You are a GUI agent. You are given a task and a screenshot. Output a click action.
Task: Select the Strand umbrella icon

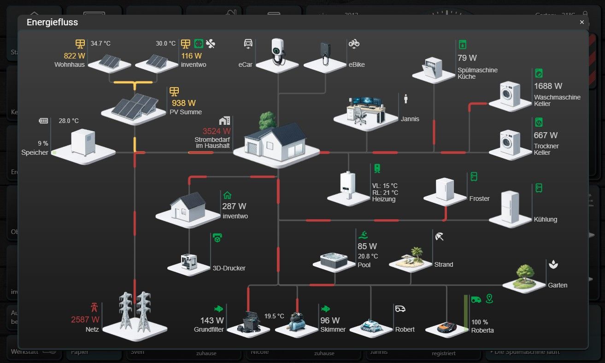(439, 237)
